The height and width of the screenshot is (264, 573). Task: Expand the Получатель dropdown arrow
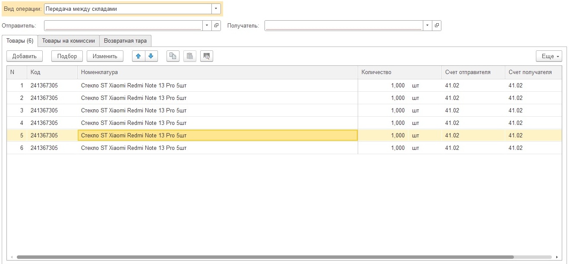(428, 25)
